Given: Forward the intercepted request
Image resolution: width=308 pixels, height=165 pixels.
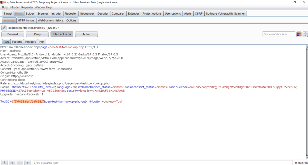Looking at the screenshot, I should pyautogui.click(x=13, y=34).
